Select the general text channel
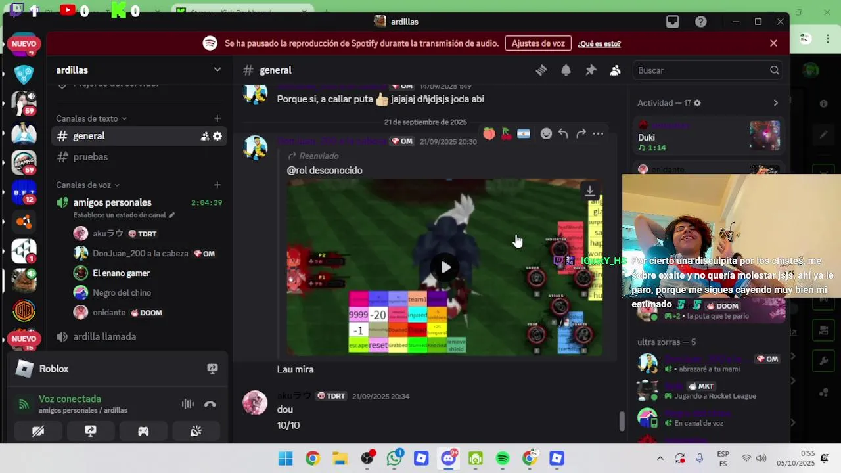The image size is (841, 473). 139,136
